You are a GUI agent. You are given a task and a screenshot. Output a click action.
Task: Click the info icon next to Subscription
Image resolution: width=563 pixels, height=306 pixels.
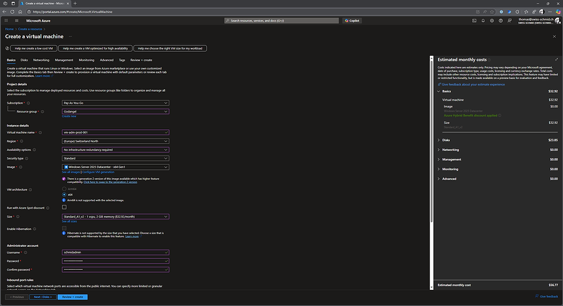click(28, 103)
